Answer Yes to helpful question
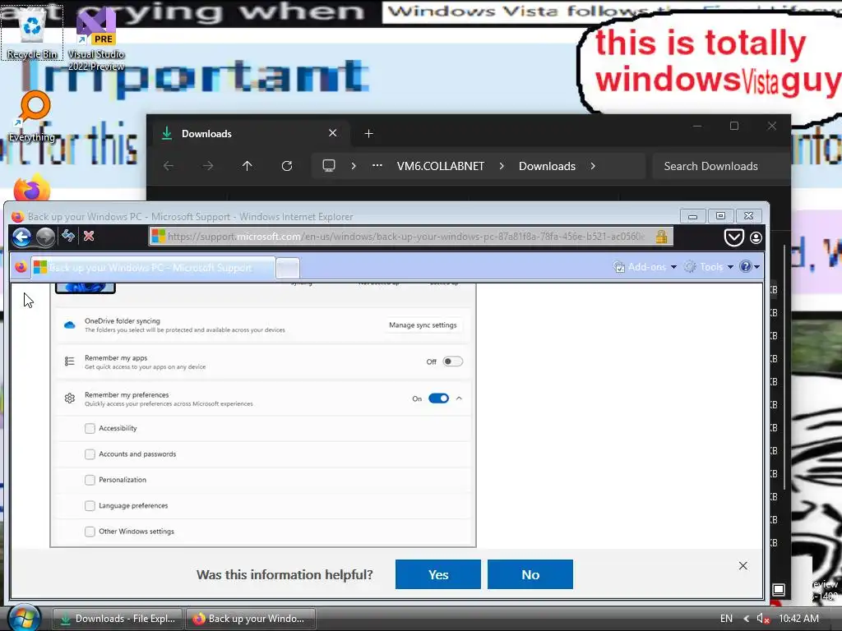 [x=438, y=574]
